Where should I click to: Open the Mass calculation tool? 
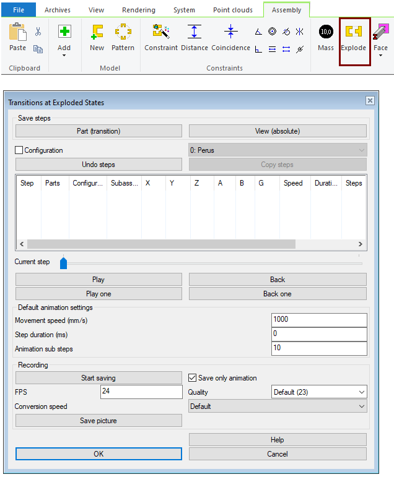click(x=326, y=33)
